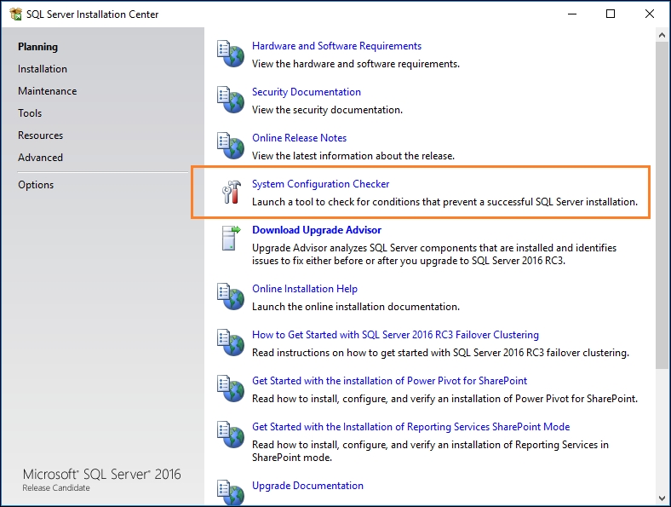The height and width of the screenshot is (507, 671).
Task: Open the Hardware and Software Requirements link
Action: (x=336, y=46)
